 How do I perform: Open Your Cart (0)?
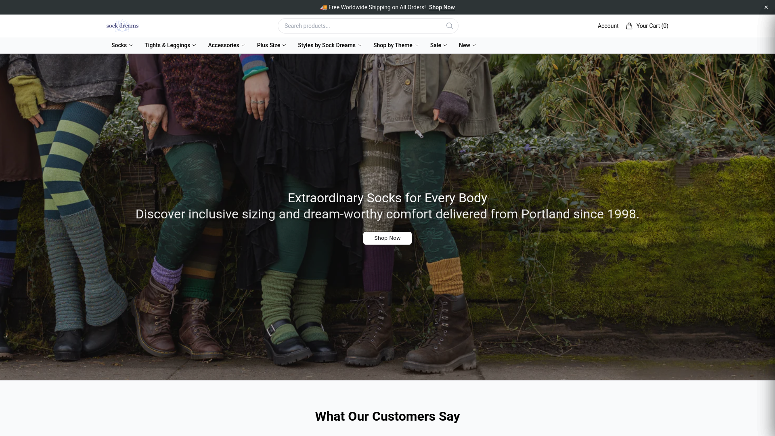click(x=647, y=26)
